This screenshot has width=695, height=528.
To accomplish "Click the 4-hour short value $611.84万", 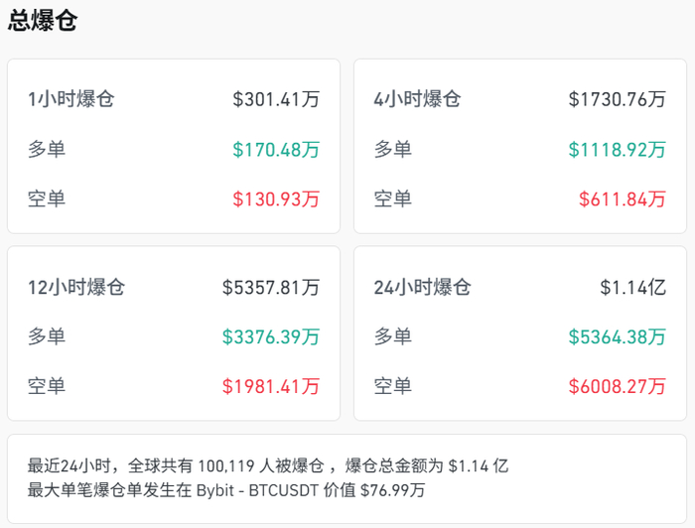I will tap(622, 198).
